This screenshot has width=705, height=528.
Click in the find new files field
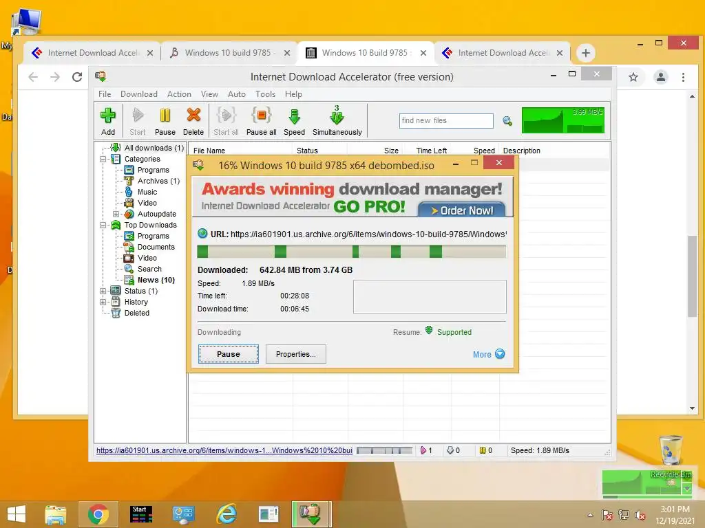446,121
